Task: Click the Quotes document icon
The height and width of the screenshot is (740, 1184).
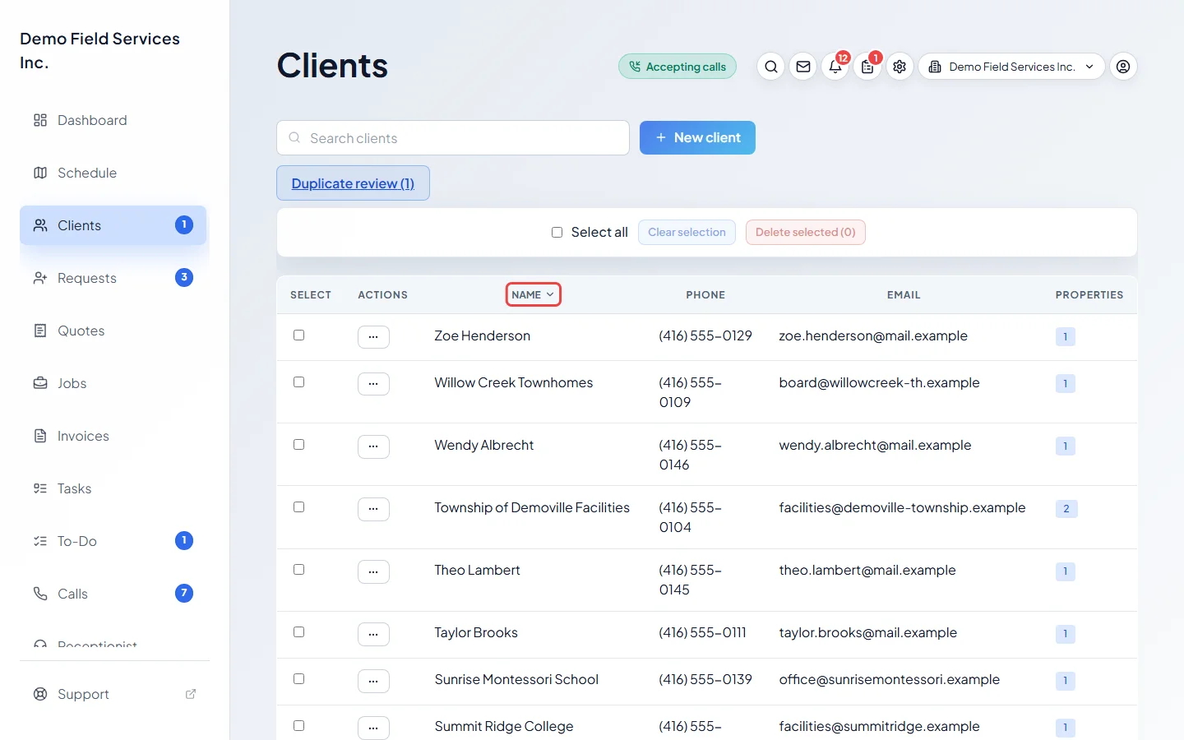Action: [40, 331]
